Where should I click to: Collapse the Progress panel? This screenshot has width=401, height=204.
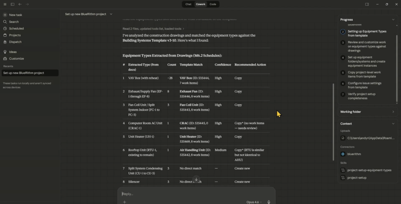point(393,20)
